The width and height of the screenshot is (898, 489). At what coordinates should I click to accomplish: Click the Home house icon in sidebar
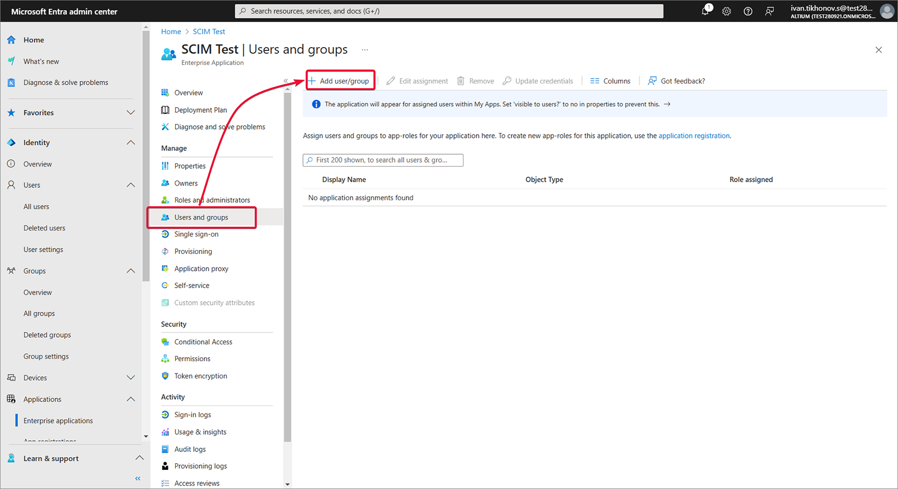[x=11, y=40]
